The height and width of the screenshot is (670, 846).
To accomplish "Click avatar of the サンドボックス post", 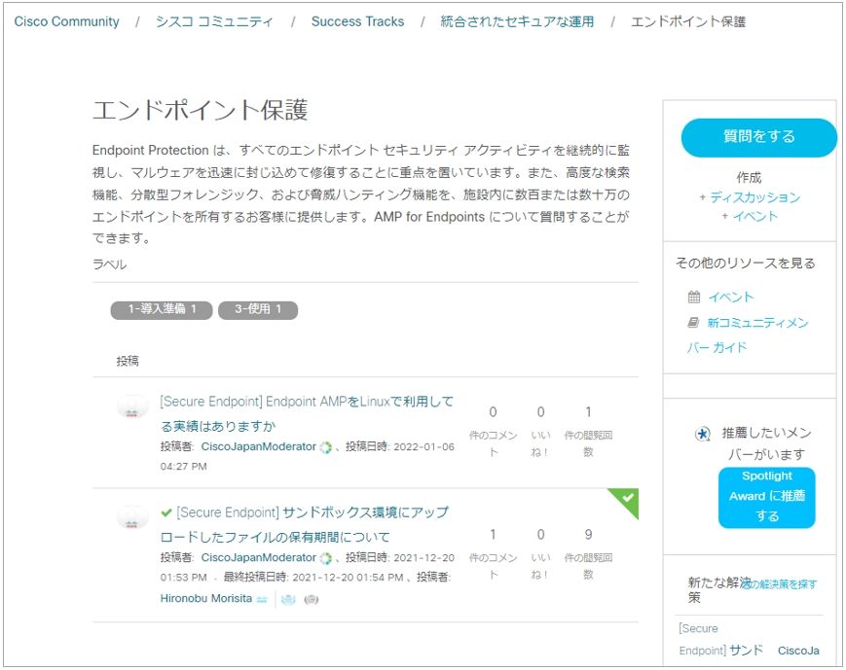I will (132, 518).
